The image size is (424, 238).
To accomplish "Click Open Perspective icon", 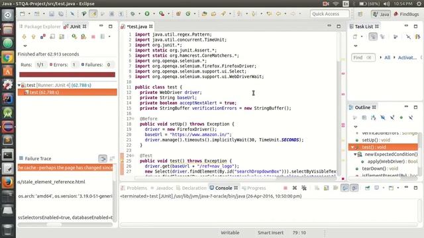I will click(360, 14).
